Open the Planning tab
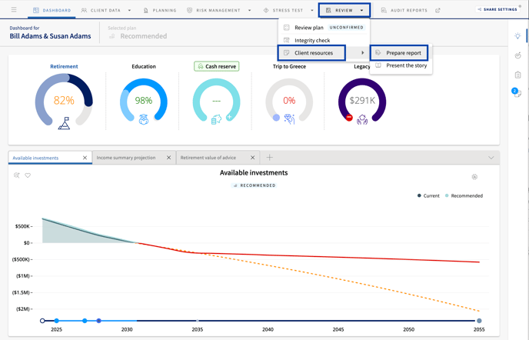The height and width of the screenshot is (340, 529). [160, 10]
